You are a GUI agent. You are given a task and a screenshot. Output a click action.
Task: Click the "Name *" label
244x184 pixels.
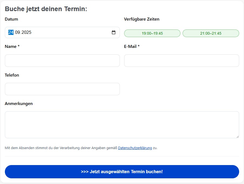12,47
